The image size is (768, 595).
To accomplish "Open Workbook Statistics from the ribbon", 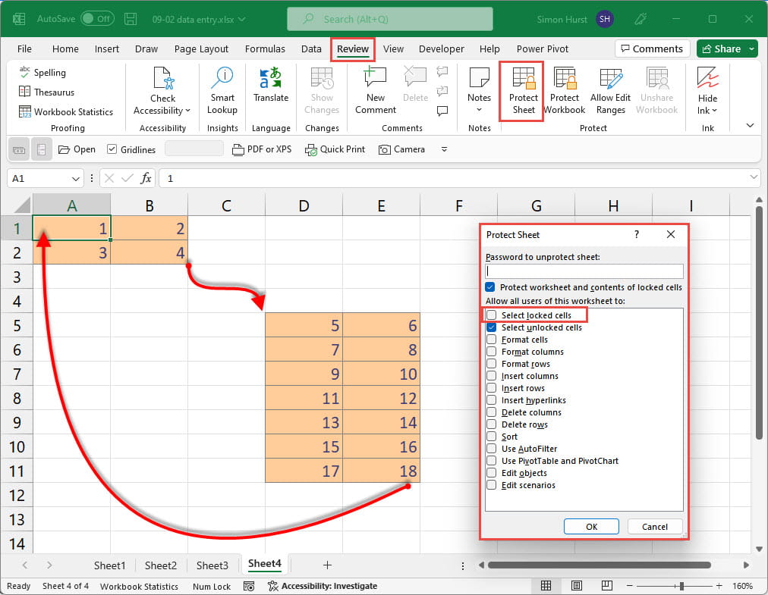I will pyautogui.click(x=66, y=111).
